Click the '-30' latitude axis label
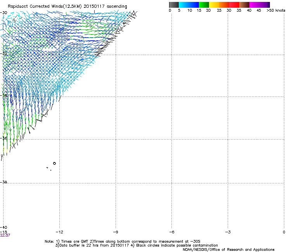Screen dimensions: 287x252 pyautogui.click(x=3, y=13)
